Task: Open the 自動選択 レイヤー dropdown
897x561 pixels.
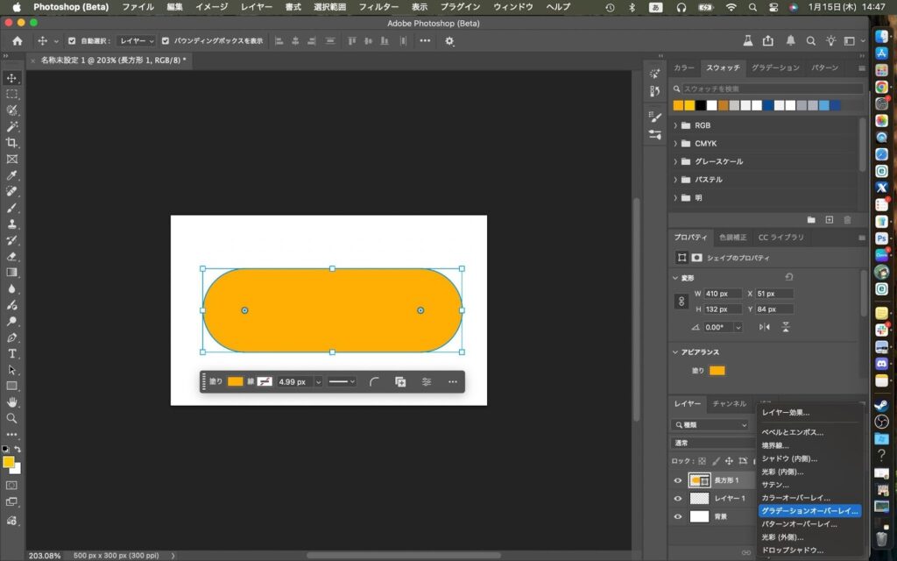Action: coord(137,41)
